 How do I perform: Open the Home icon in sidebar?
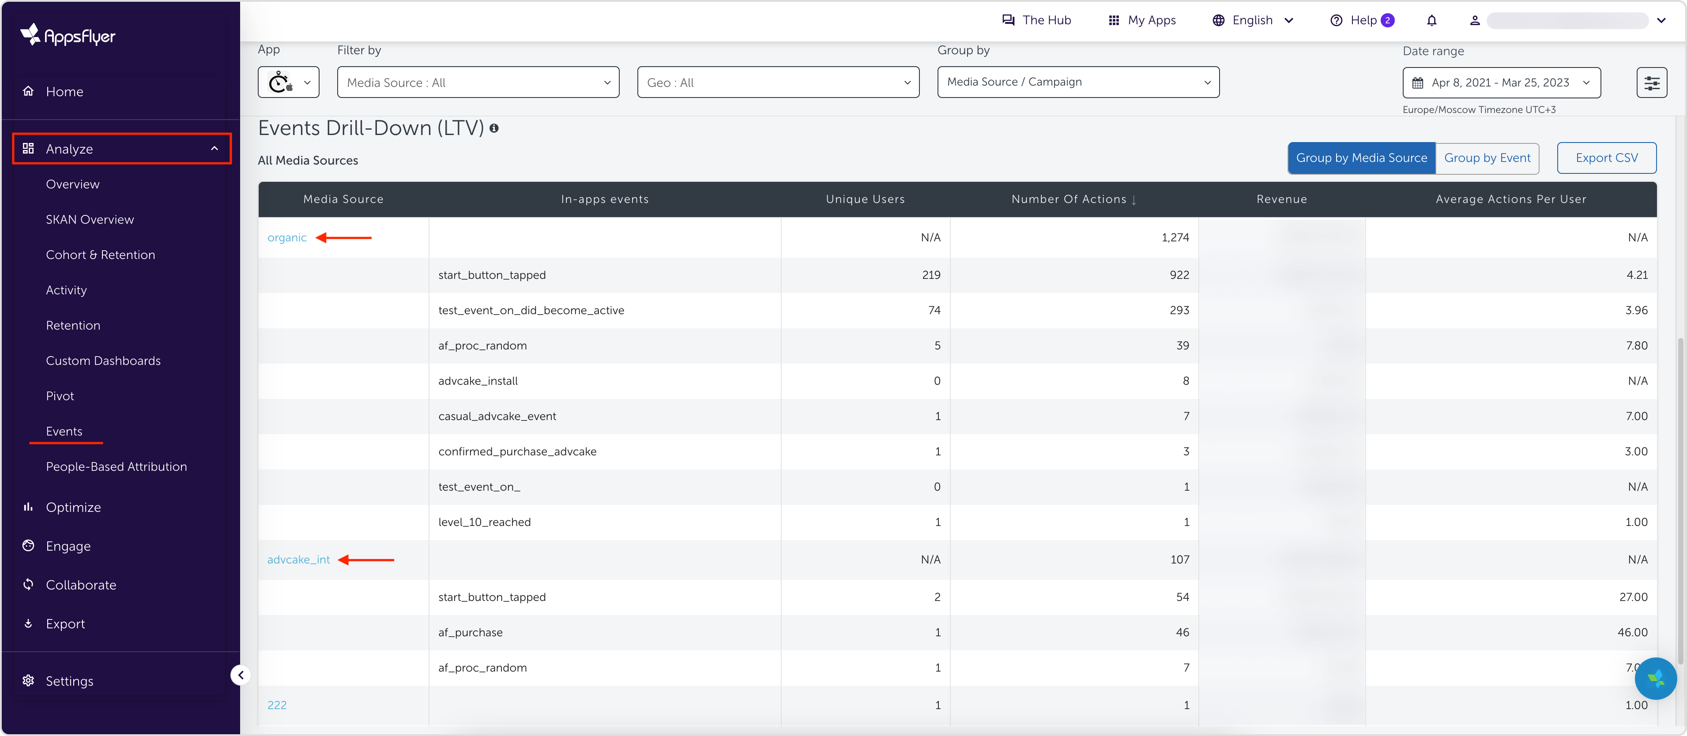[28, 91]
